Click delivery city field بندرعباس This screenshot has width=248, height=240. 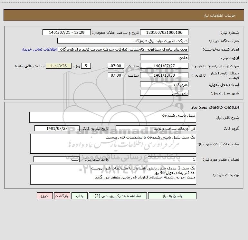tap(164, 93)
